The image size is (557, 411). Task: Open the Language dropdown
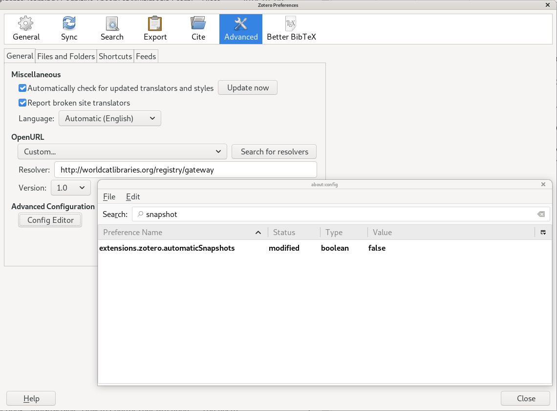click(110, 118)
